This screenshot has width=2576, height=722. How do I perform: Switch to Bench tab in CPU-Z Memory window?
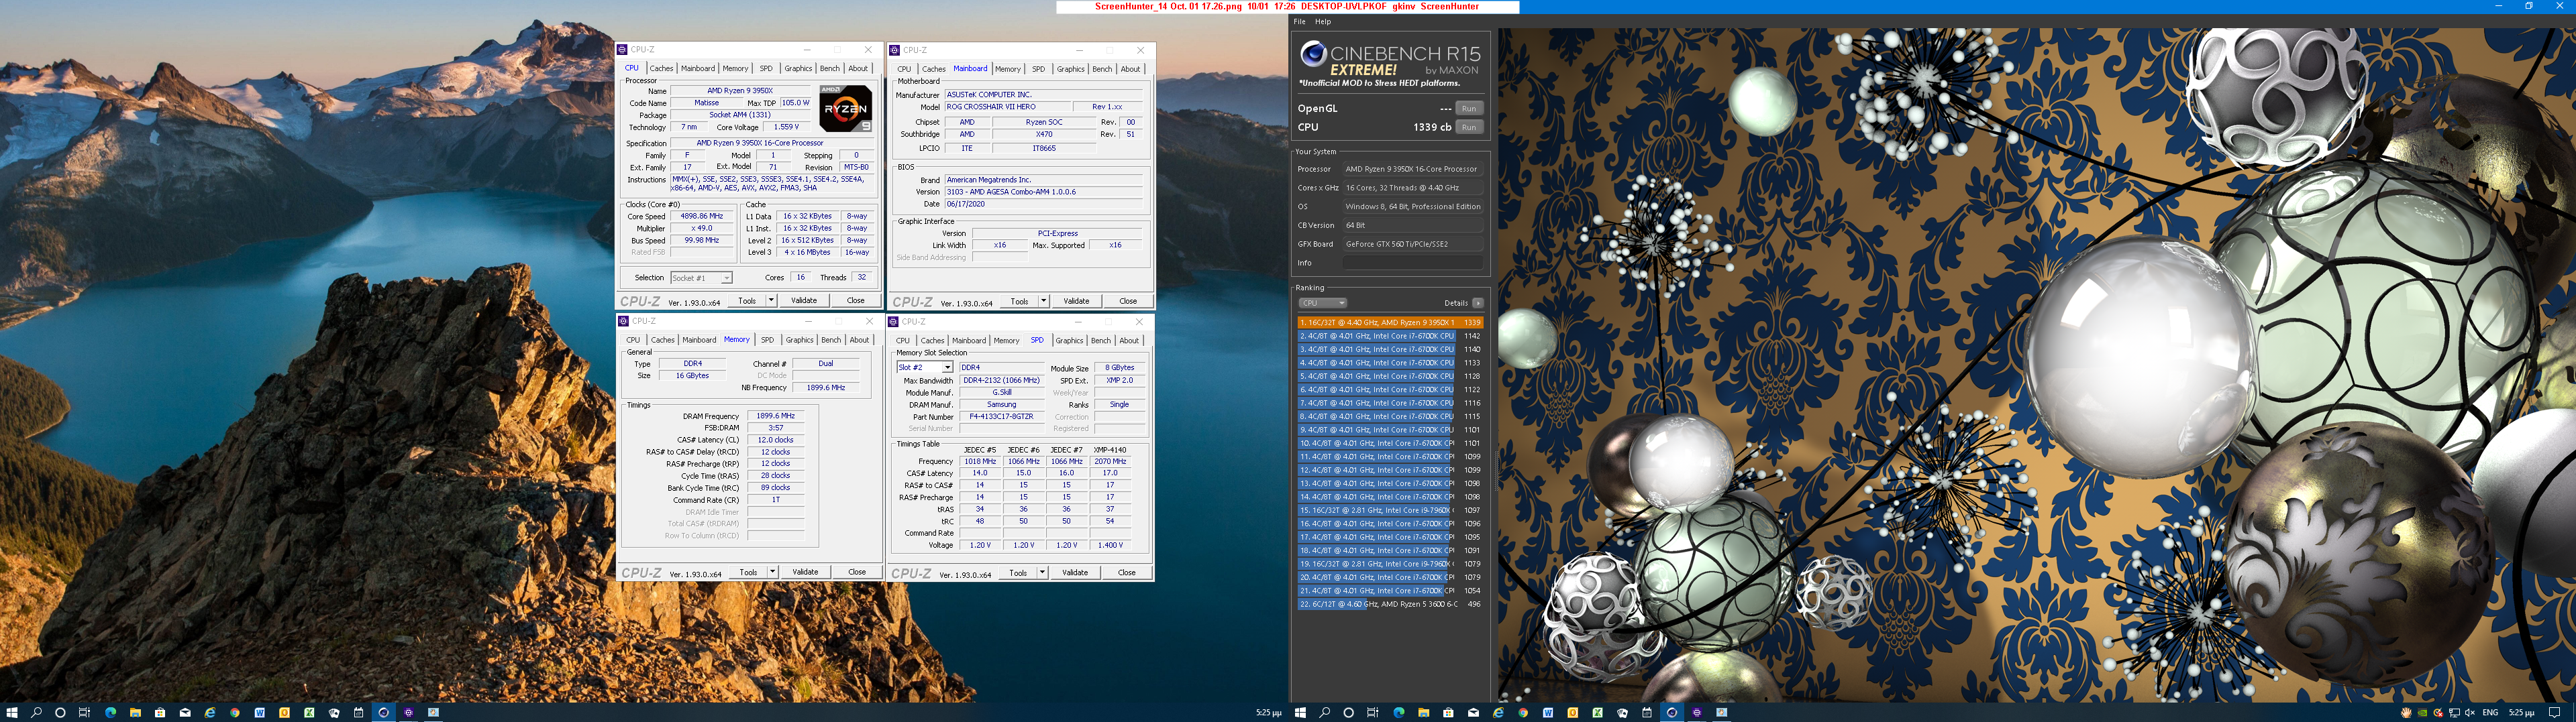[831, 341]
